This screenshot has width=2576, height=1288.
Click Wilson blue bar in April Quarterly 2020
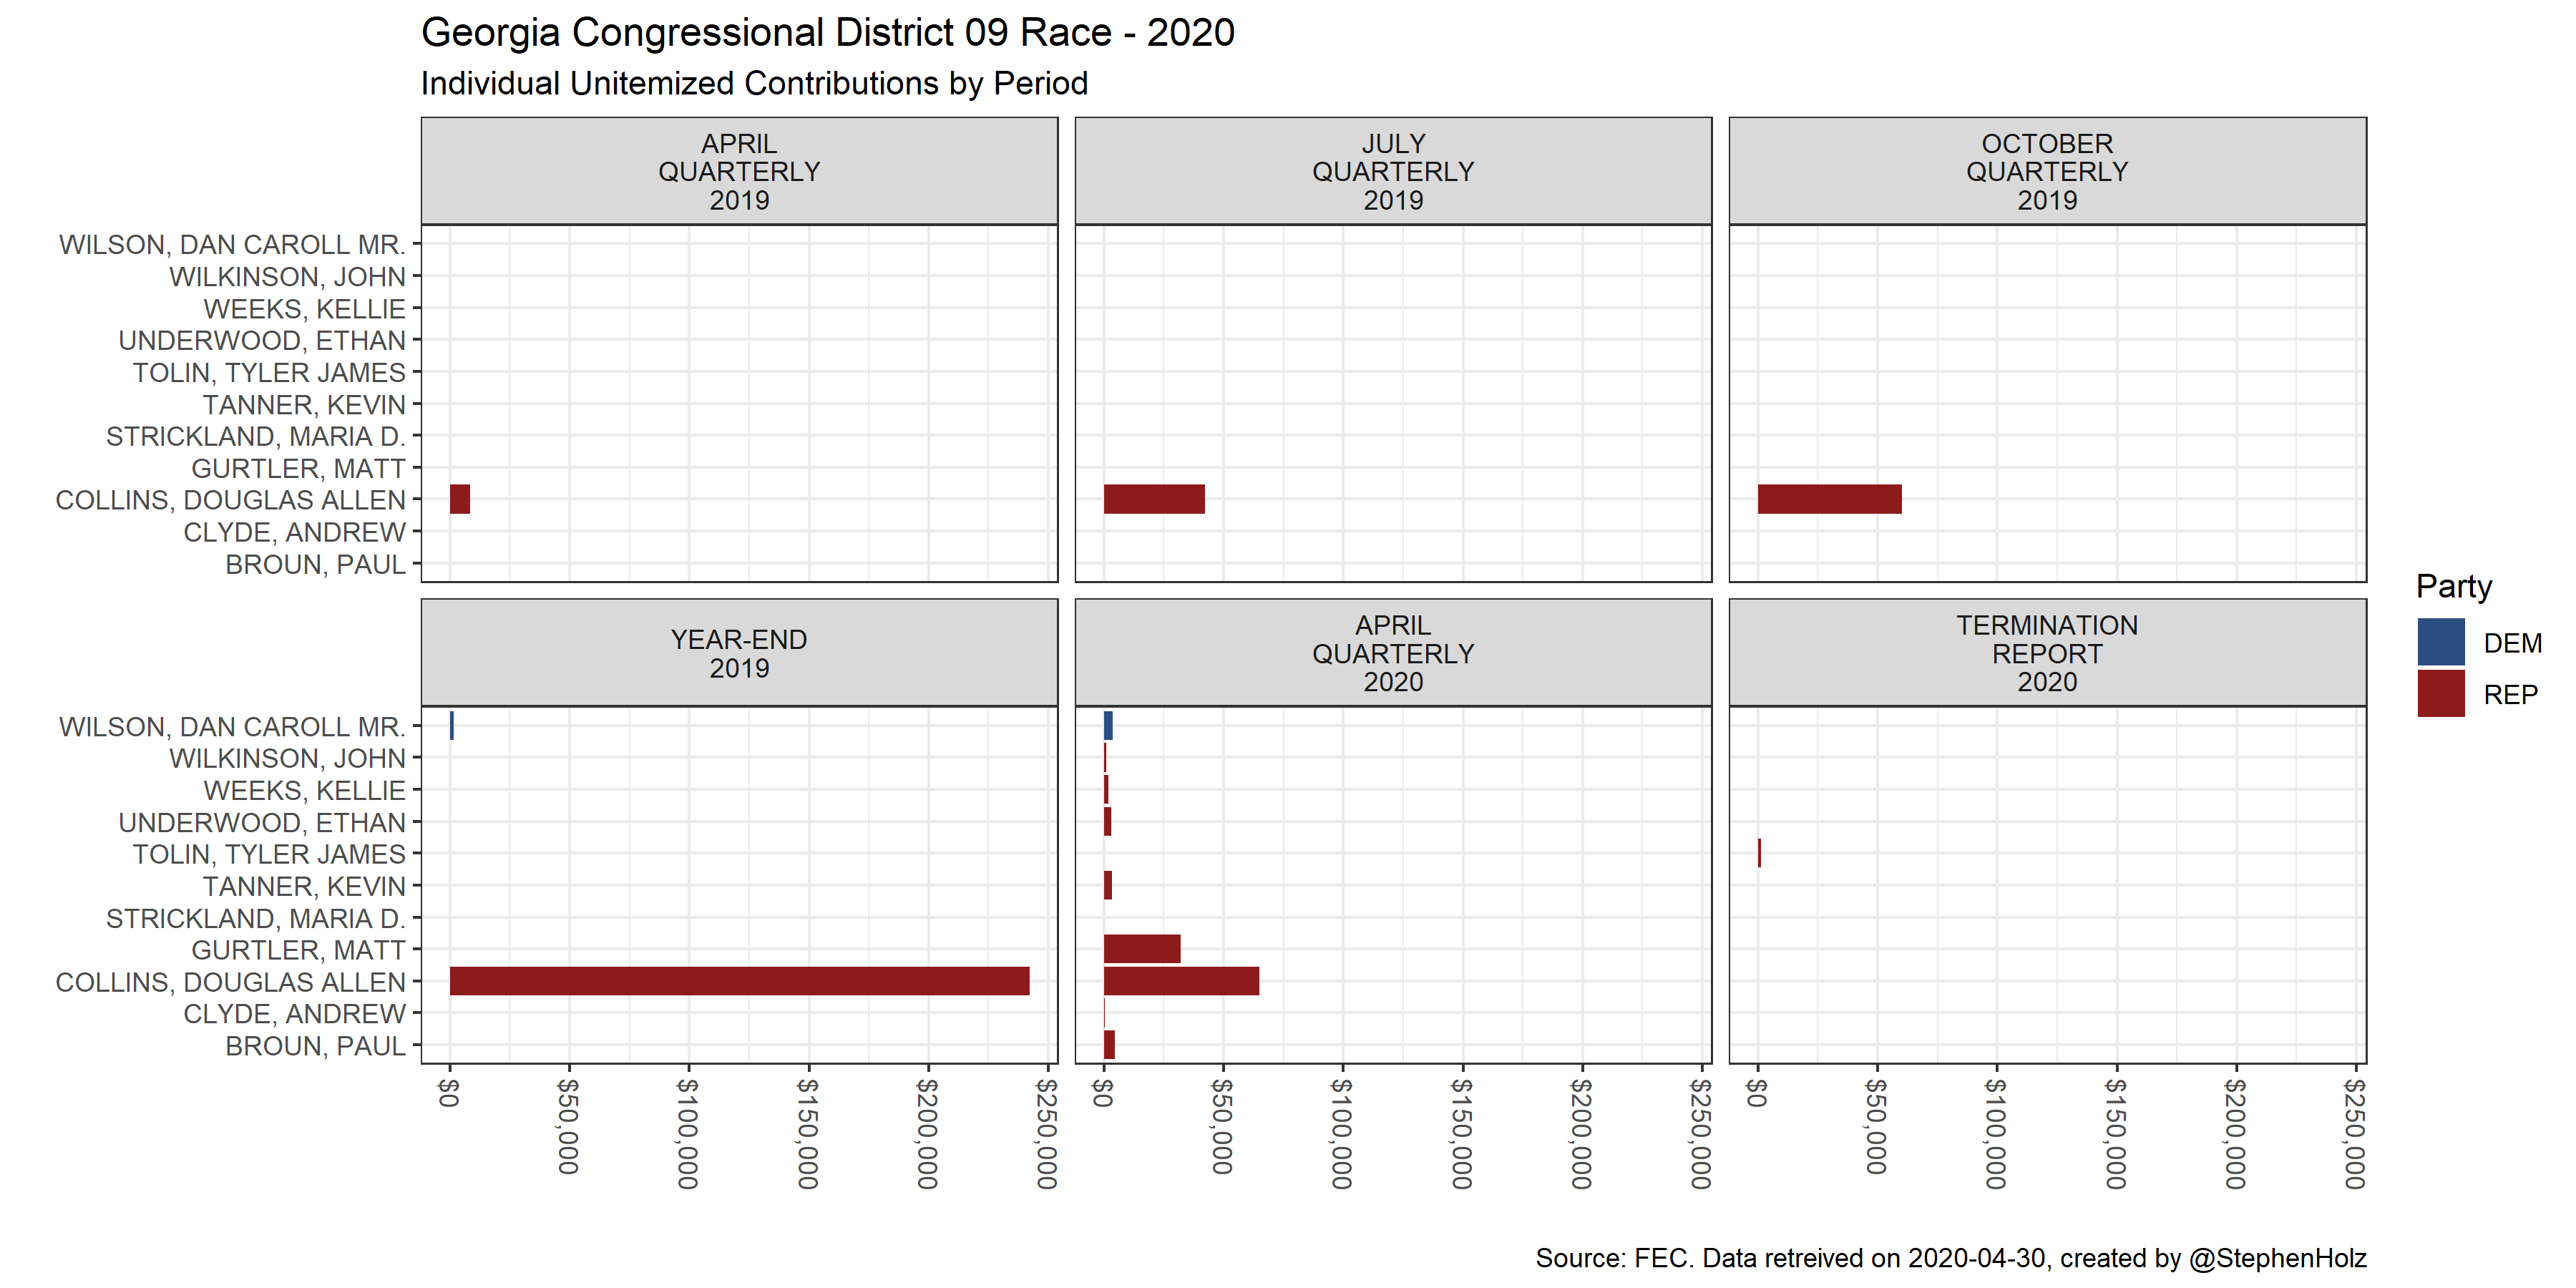click(1108, 726)
